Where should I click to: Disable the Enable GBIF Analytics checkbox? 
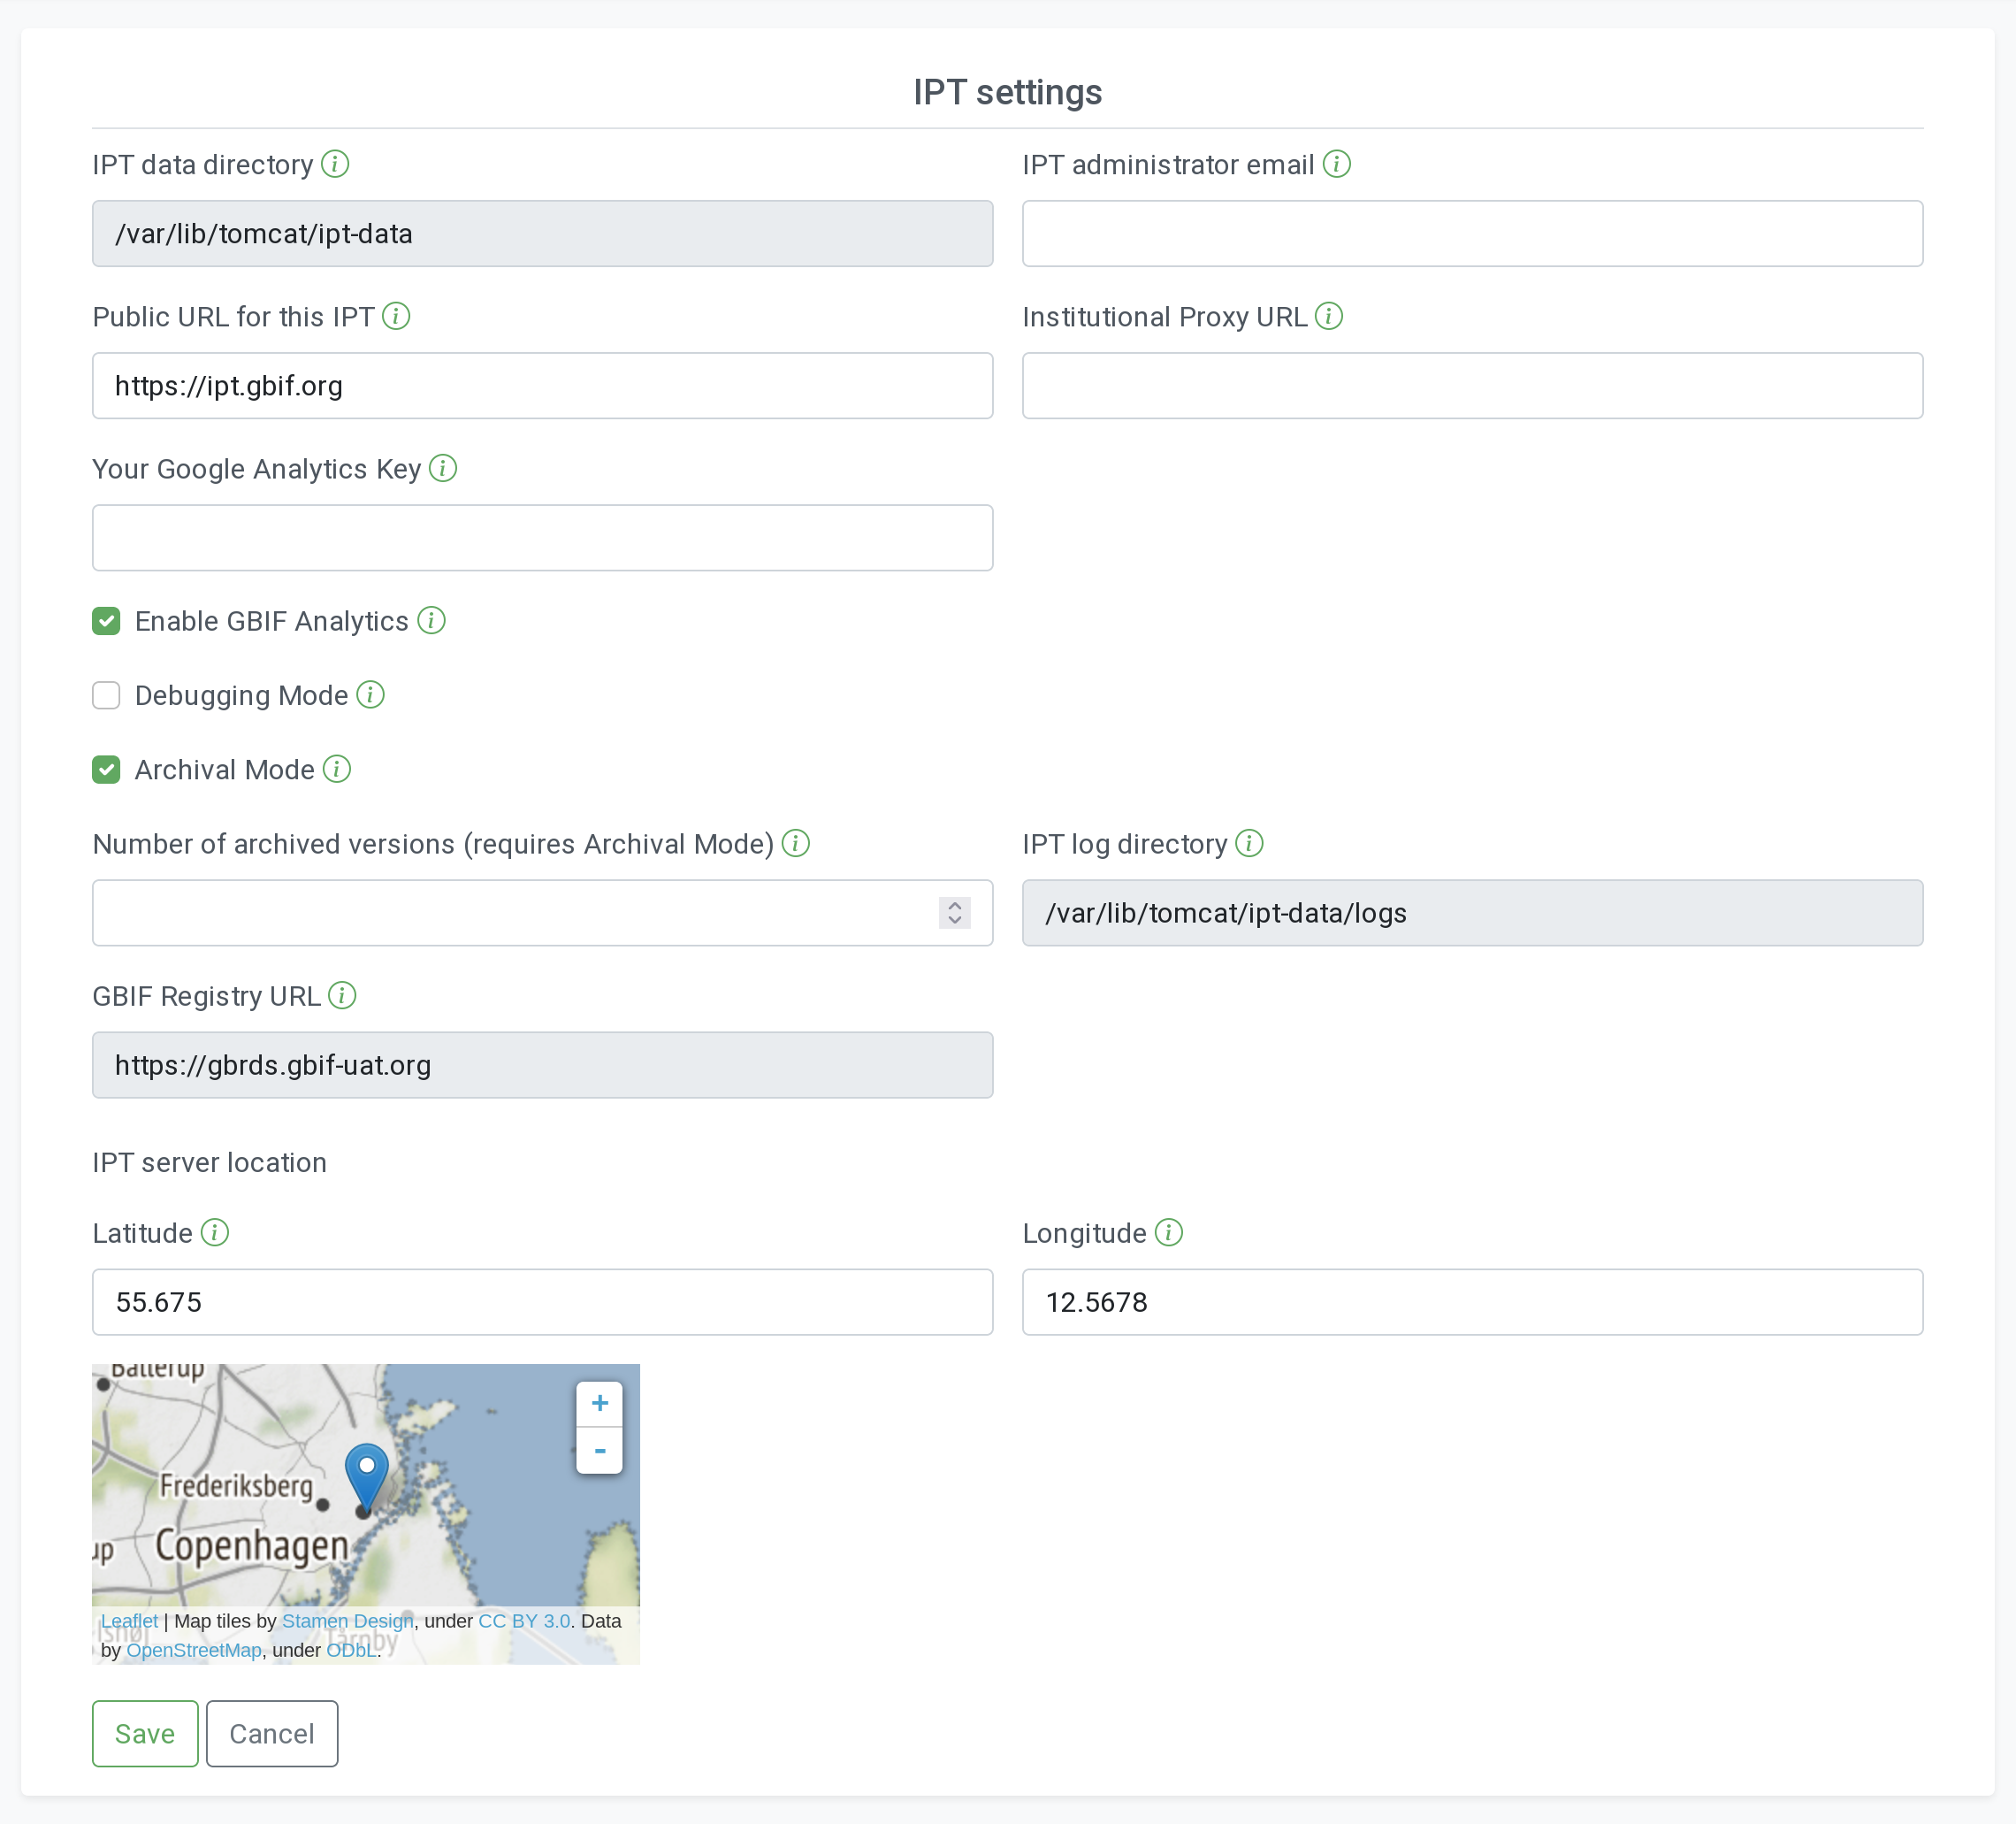pyautogui.click(x=106, y=621)
